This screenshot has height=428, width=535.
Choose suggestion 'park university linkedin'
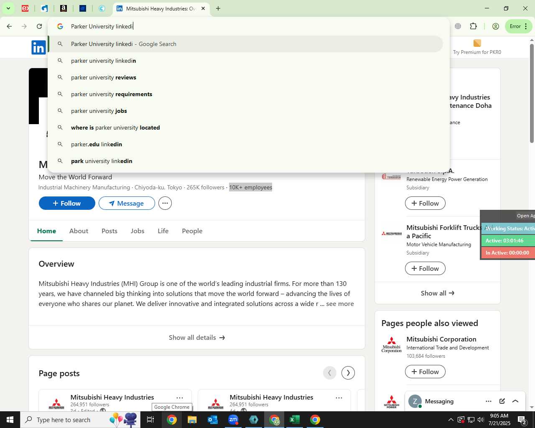pos(245,161)
